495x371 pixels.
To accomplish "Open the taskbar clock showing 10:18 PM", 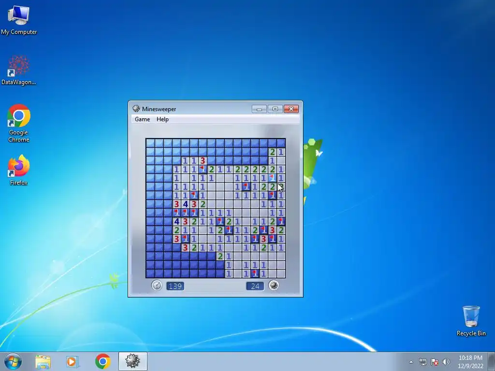I will (470, 362).
